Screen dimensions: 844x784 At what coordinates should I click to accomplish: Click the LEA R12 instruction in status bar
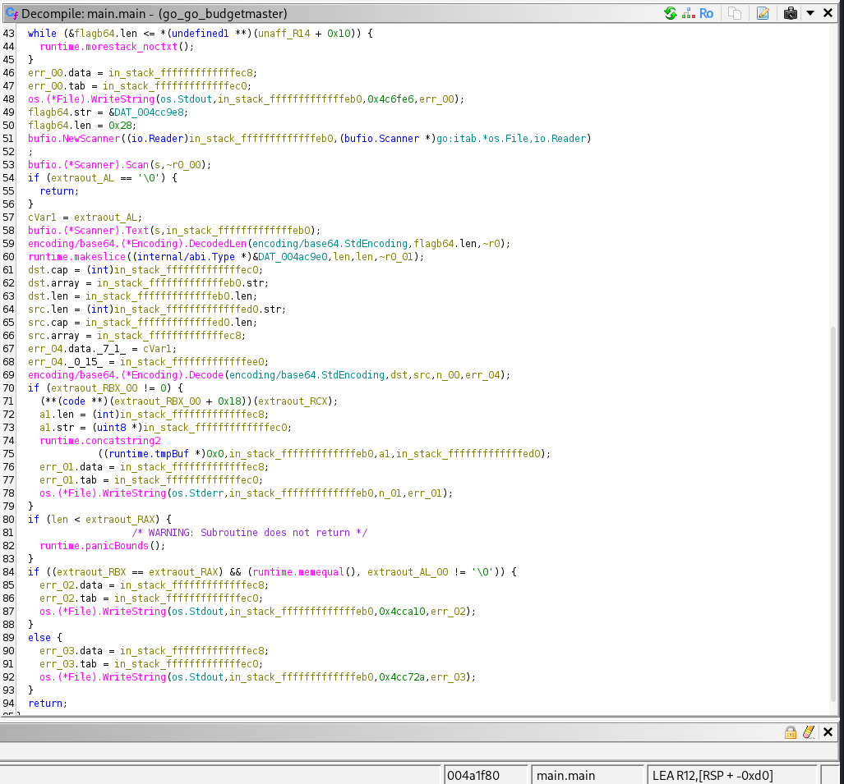[731, 776]
